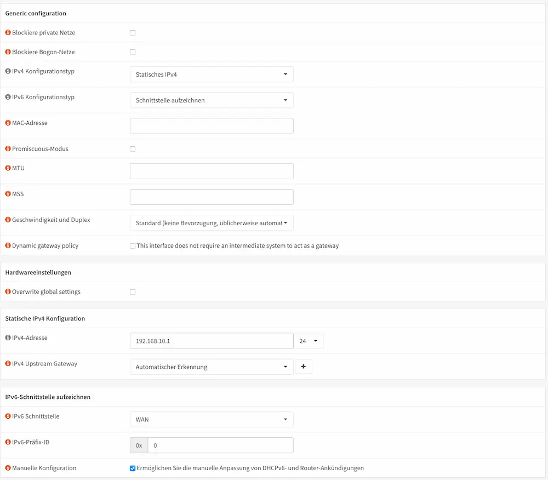Open help icon for Geschwindigkeit und Duplex
This screenshot has height=480, width=548.
tap(8, 220)
